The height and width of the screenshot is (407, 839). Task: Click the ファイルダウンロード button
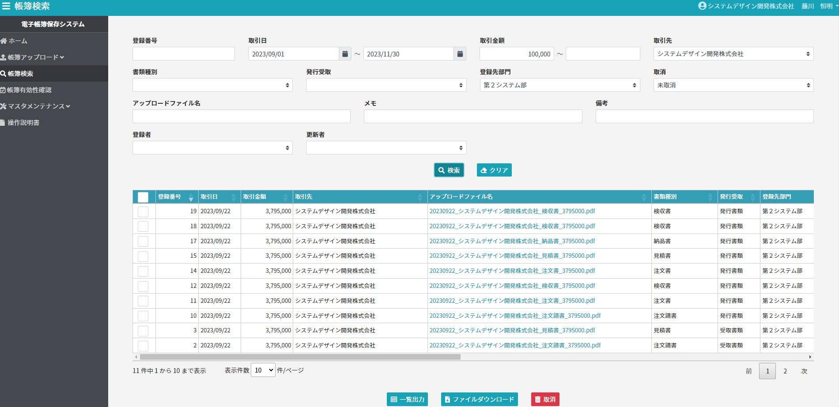tap(479, 399)
